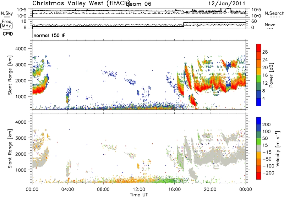Click the positive "50" velocity colorbar label

pyautogui.click(x=265, y=138)
